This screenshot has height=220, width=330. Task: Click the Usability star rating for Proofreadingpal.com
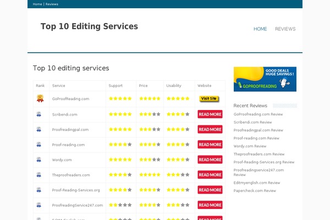(178, 129)
